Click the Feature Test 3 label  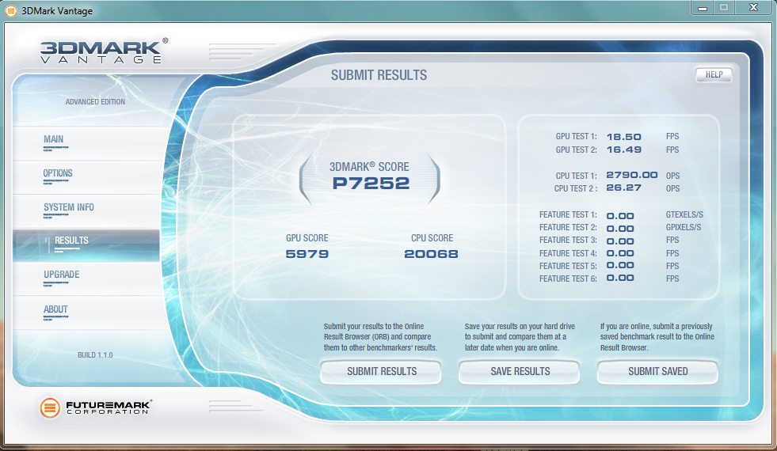pyautogui.click(x=568, y=240)
